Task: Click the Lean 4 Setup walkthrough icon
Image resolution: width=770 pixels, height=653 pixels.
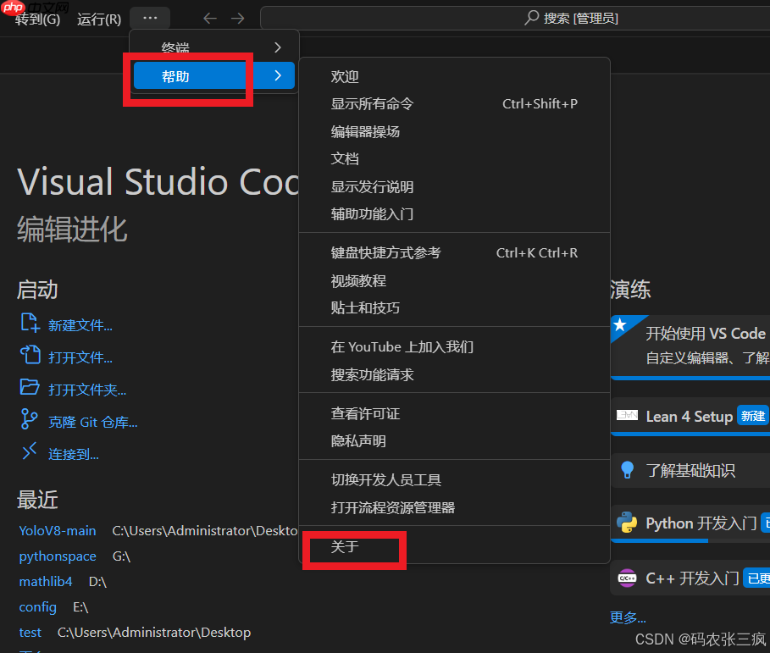Action: pos(627,416)
